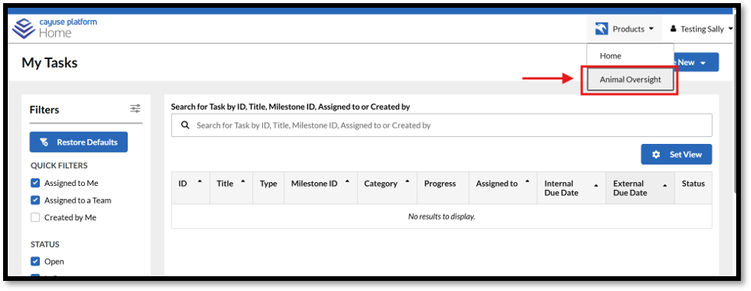Image resolution: width=751 pixels, height=291 pixels.
Task: Sort by Title column arrow
Action: 243,181
